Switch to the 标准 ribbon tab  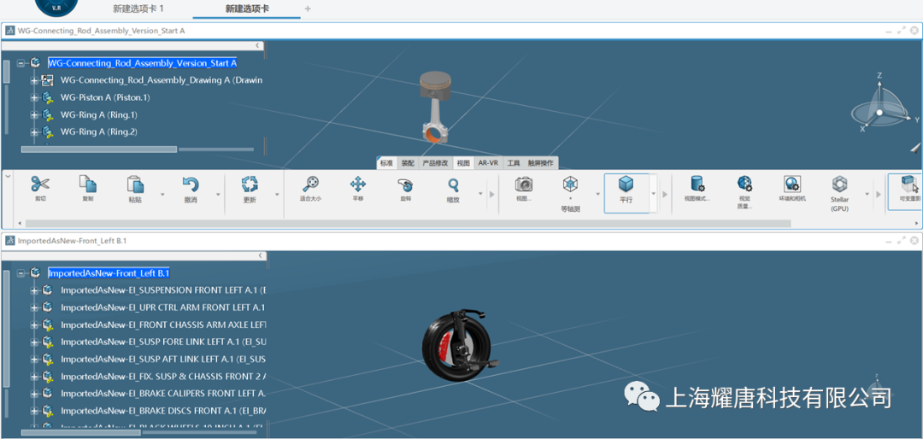tap(386, 163)
